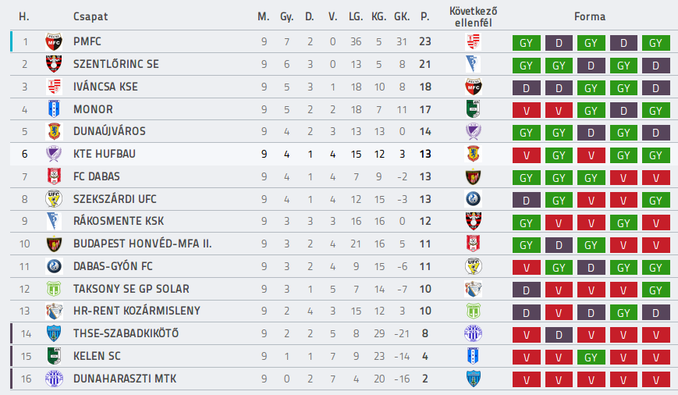The height and width of the screenshot is (395, 678).
Task: Click Kelen SC's green GY form badge
Action: click(x=591, y=358)
